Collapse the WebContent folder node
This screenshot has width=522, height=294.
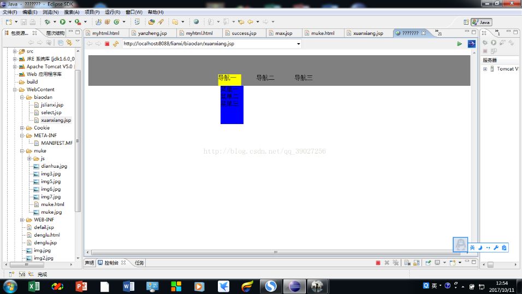[x=15, y=90]
